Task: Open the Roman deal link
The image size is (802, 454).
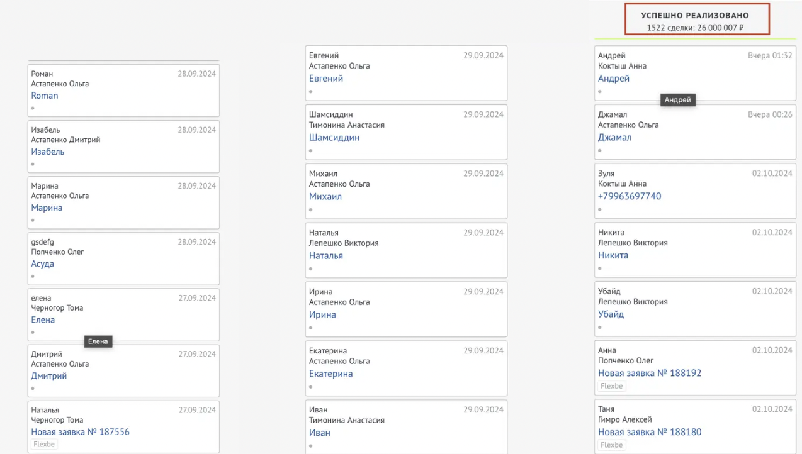Action: (45, 96)
